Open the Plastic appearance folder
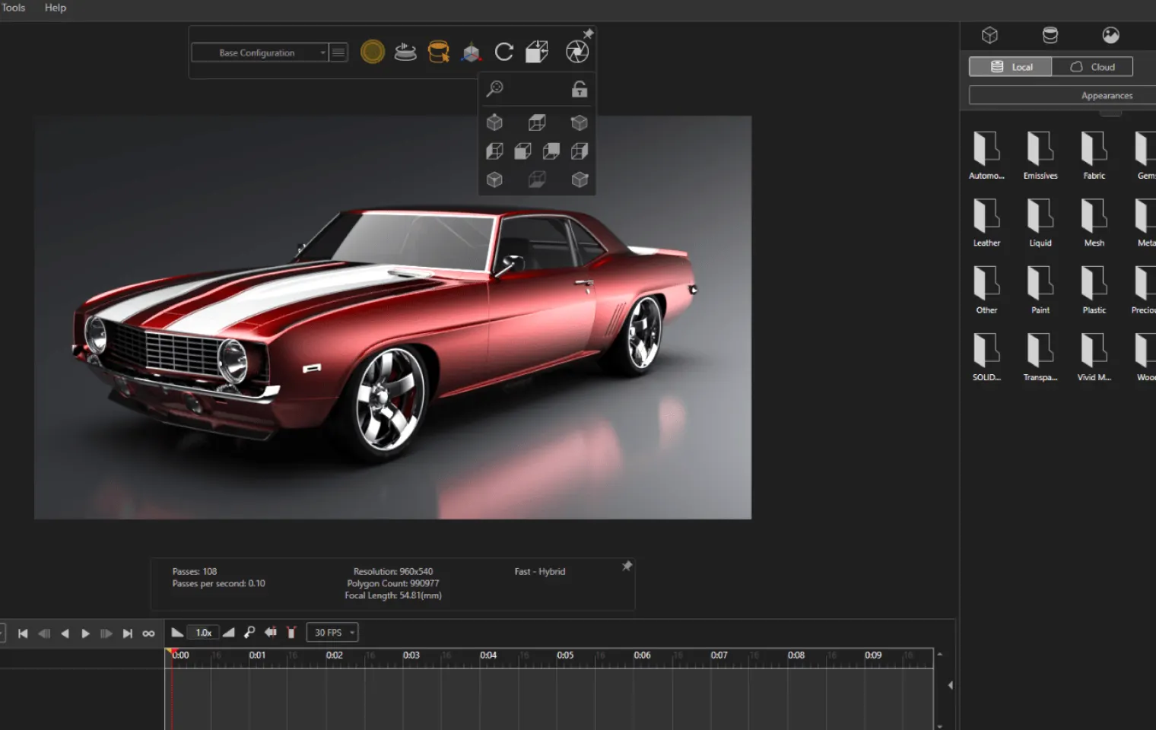 1094,290
